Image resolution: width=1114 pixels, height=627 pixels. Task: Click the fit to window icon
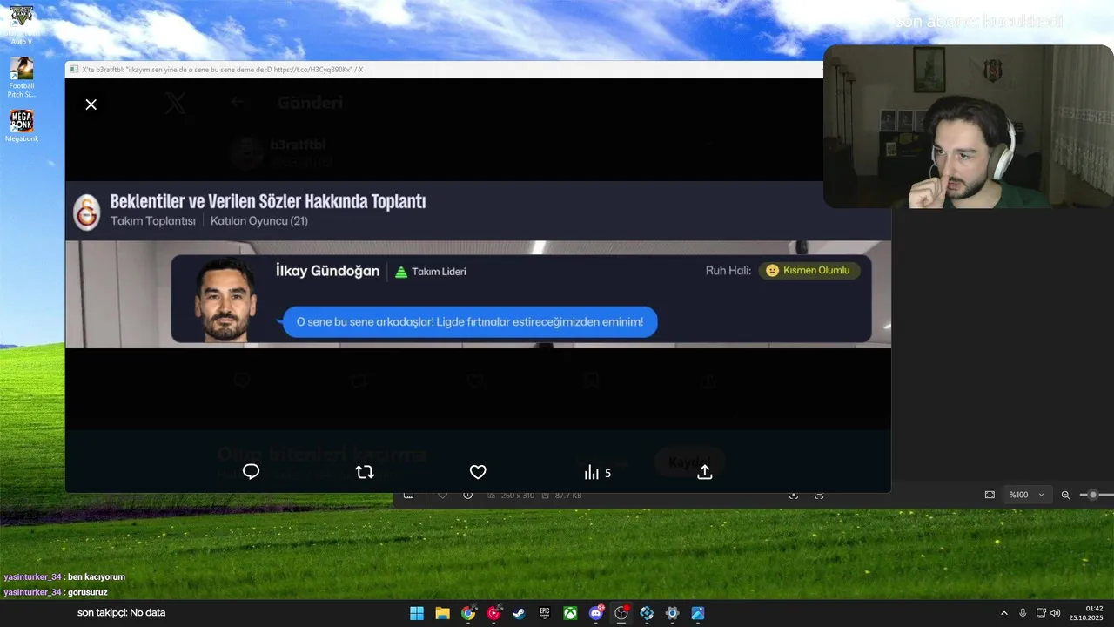click(990, 495)
